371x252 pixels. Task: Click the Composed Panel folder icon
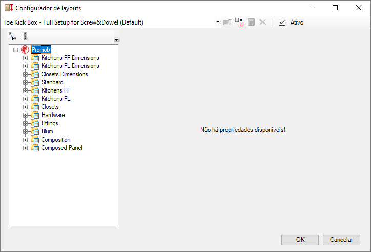pyautogui.click(x=35, y=148)
